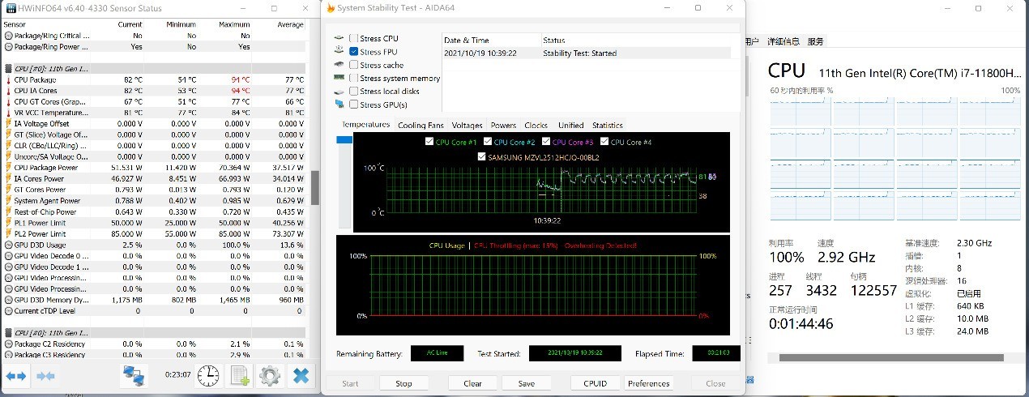Click the clock reset timer icon
This screenshot has height=397, width=1029.
208,376
